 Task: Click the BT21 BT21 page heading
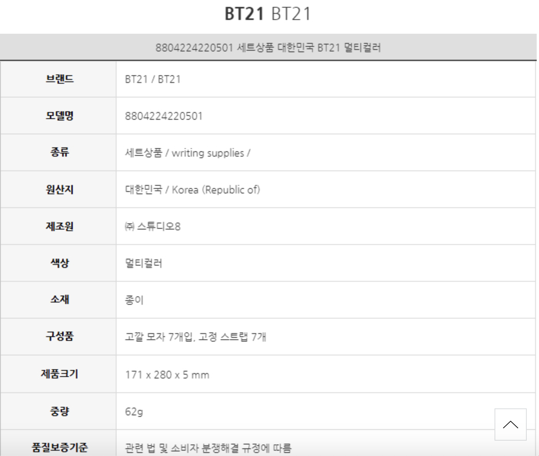click(268, 14)
